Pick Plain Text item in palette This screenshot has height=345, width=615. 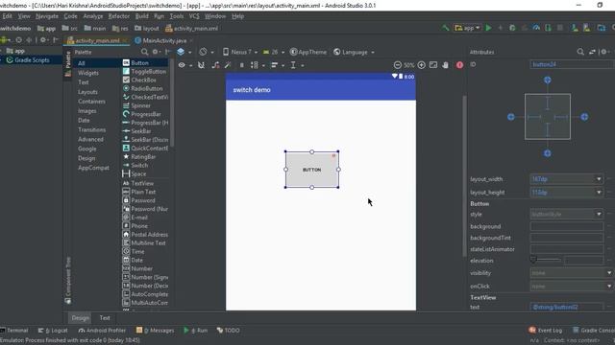pos(145,192)
